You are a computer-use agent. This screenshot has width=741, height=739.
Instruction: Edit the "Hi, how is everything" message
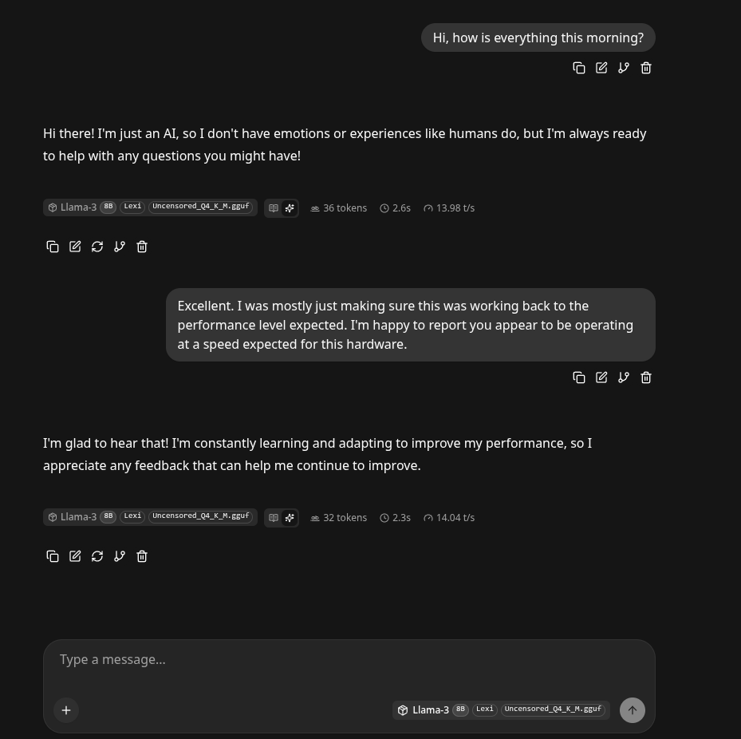(601, 68)
